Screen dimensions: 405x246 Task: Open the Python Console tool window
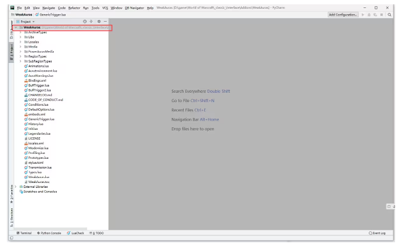[49, 233]
